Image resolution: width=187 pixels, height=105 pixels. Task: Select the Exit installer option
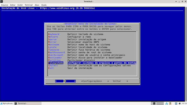(x=51, y=68)
